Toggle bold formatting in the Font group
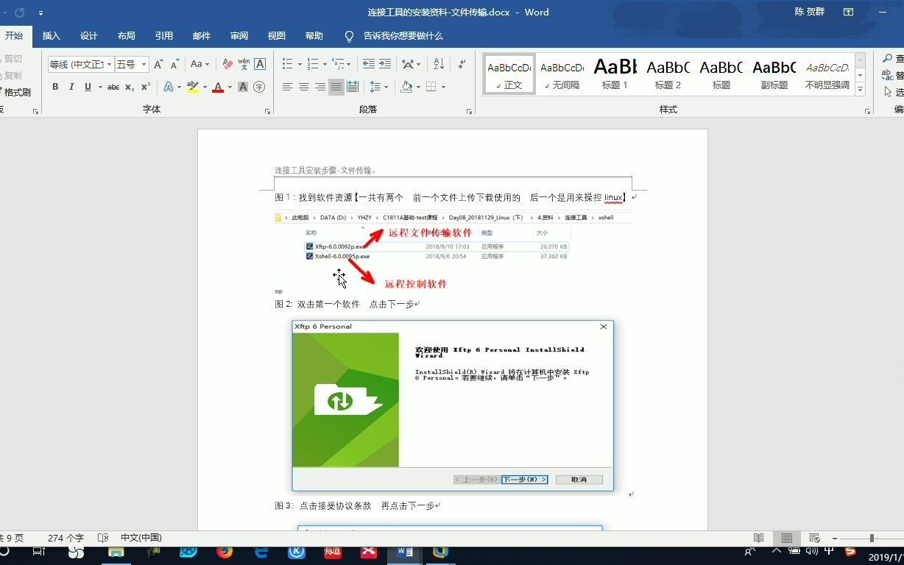Screen dimensions: 904x565 (55, 87)
